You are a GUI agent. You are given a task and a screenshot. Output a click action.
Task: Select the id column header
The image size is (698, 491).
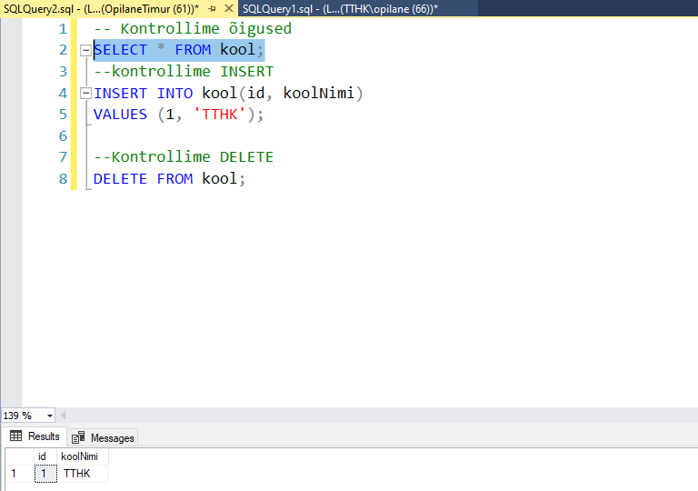click(42, 456)
